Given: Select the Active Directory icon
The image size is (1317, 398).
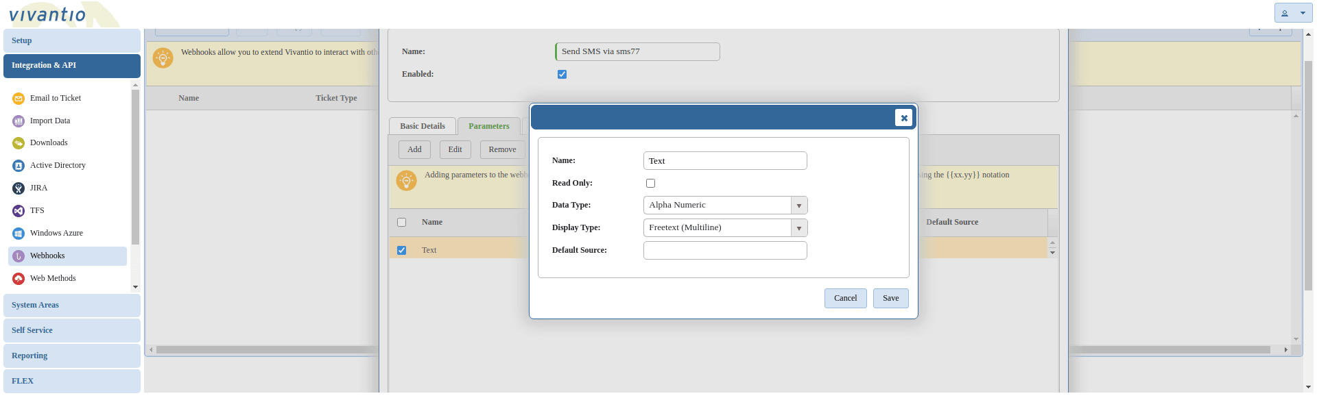Looking at the screenshot, I should [x=19, y=166].
